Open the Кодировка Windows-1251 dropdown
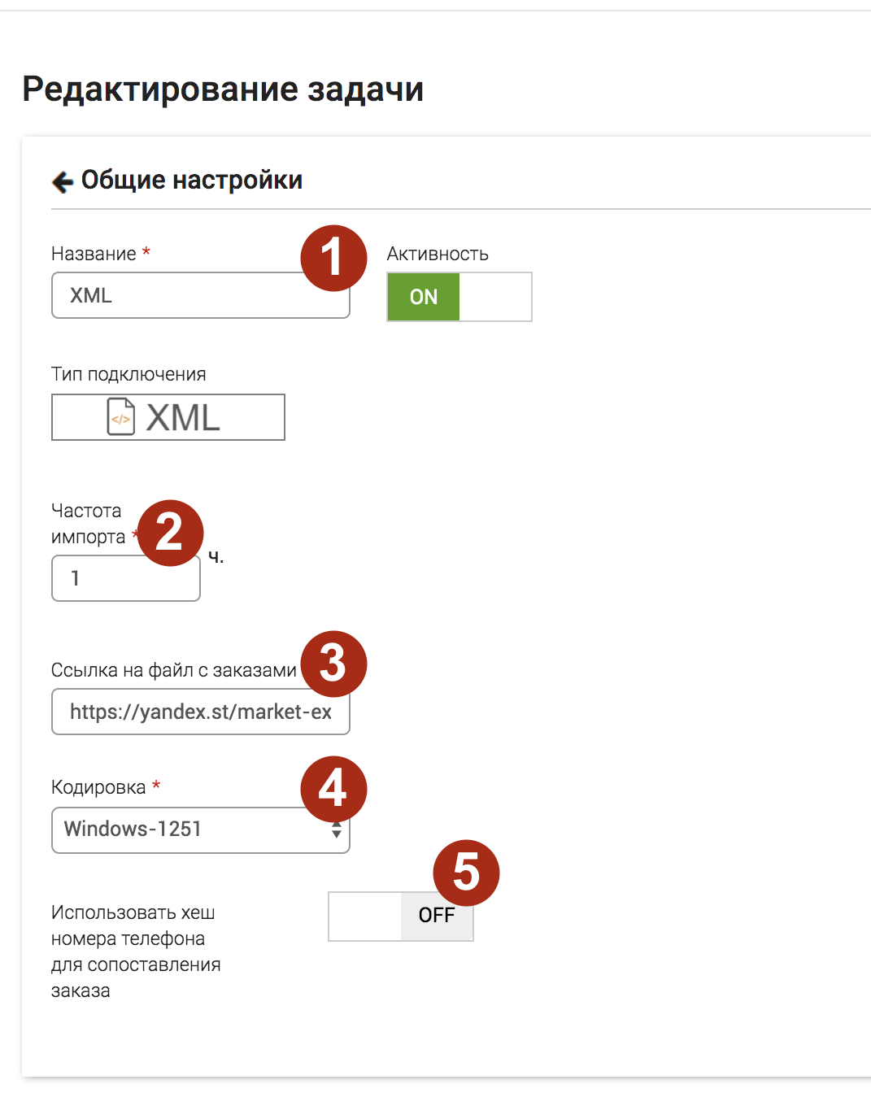The width and height of the screenshot is (871, 1093). (201, 830)
